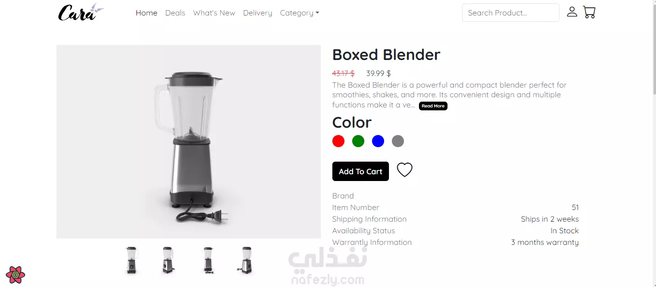Show the first blender thumbnail

click(131, 260)
